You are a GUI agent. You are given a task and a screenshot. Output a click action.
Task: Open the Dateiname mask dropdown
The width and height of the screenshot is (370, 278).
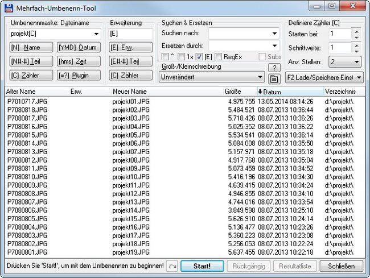[96, 34]
